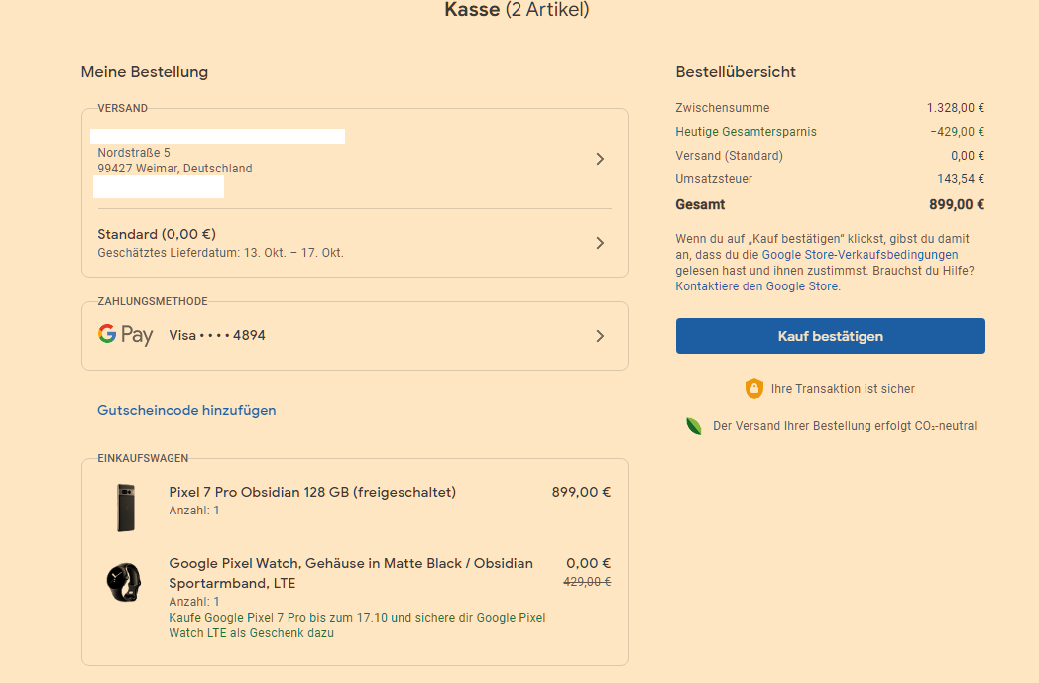Click Anzahl: 1 under Pixel 7 Pro
Image resolution: width=1039 pixels, height=683 pixels.
pos(194,511)
